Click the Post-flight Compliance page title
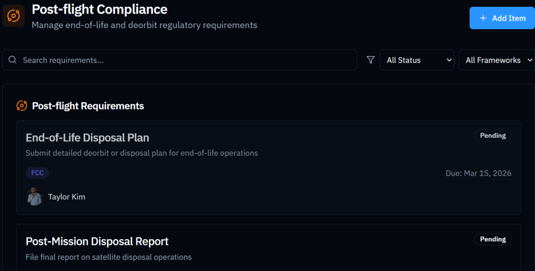 [x=99, y=9]
